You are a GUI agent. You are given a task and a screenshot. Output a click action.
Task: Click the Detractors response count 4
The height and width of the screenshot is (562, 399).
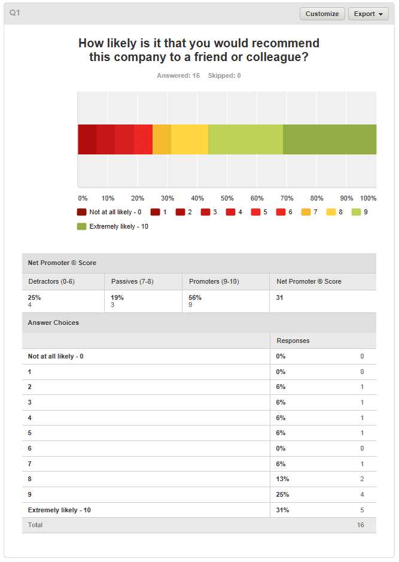tap(30, 305)
